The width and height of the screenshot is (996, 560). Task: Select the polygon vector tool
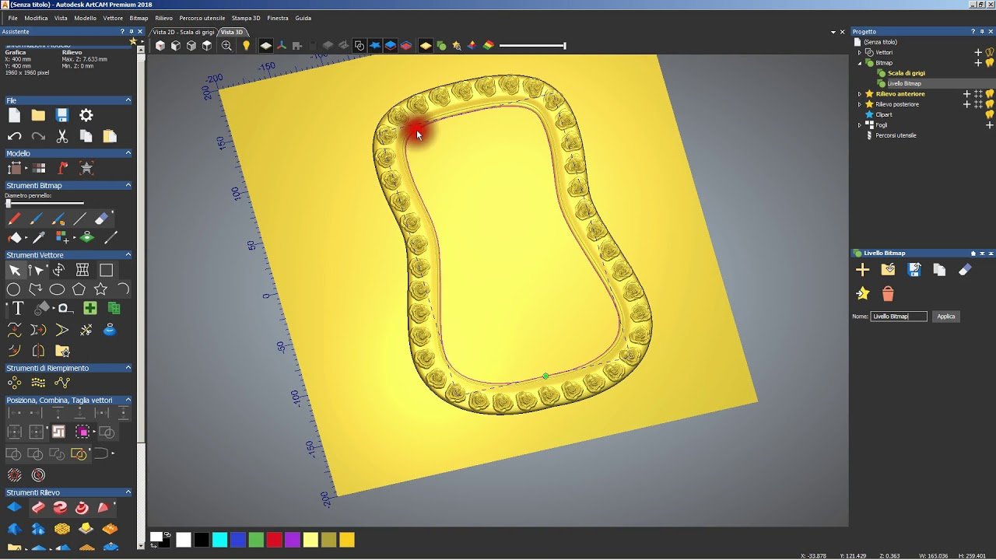tap(79, 289)
